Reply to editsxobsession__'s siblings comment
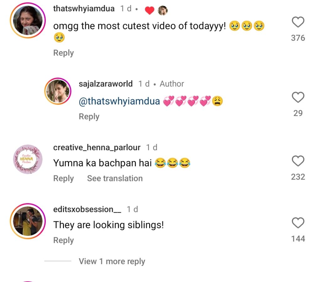This screenshot has height=282, width=321. [63, 241]
